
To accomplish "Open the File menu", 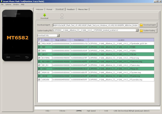I will point(2,5).
